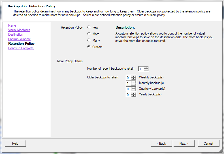Click the window resize grip corner
Viewport: 224px width, 154px height.
pos(221,150)
